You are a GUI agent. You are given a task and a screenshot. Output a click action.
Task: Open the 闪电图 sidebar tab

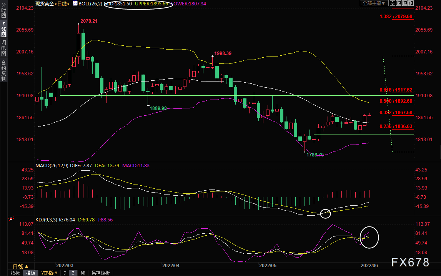4,48
